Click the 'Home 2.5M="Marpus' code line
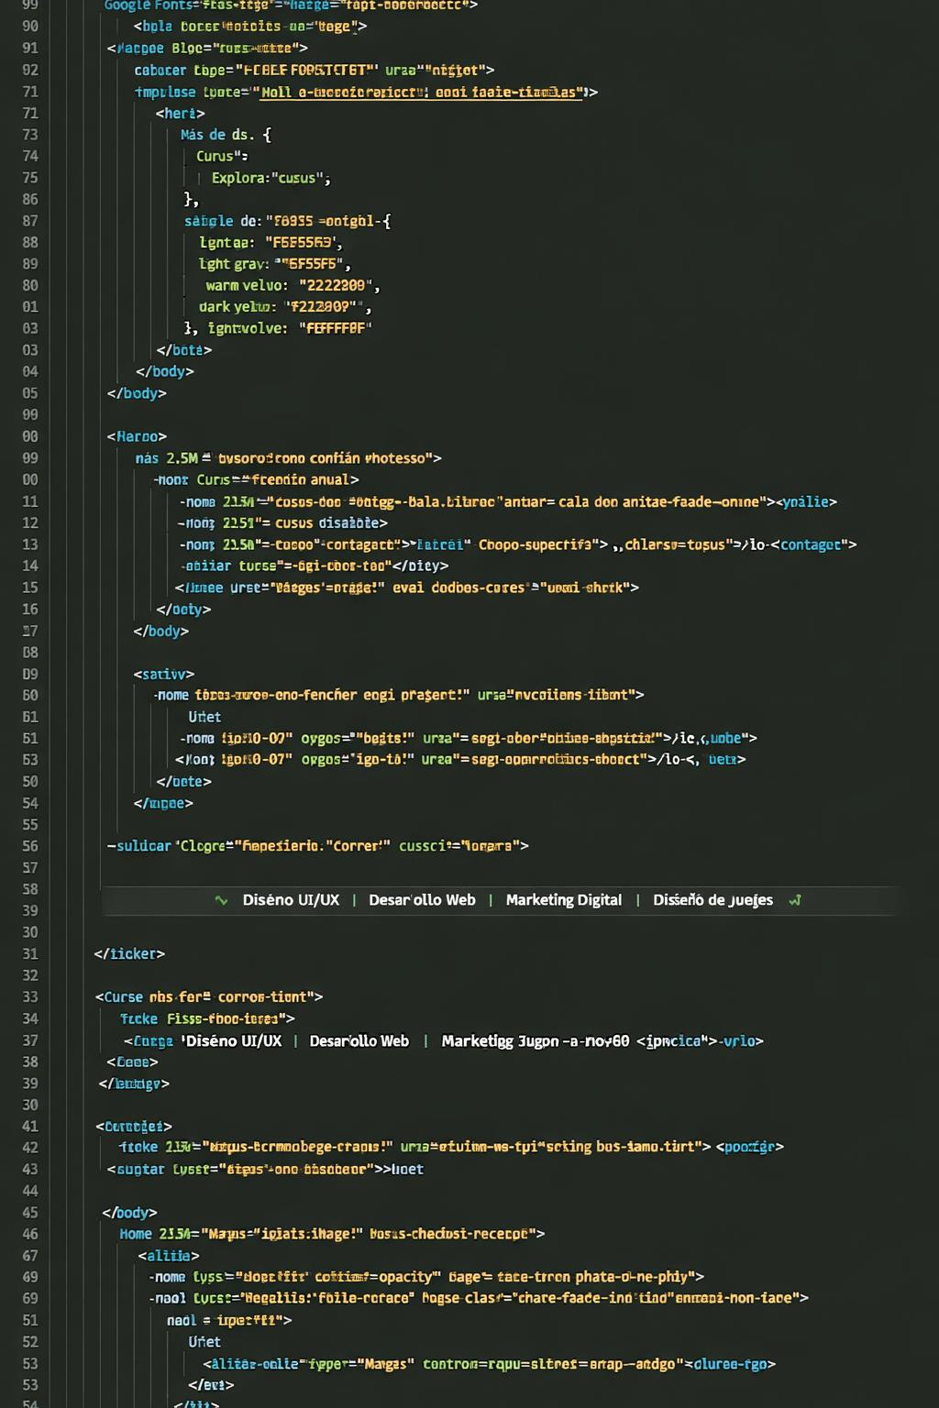The image size is (939, 1408). point(332,1234)
